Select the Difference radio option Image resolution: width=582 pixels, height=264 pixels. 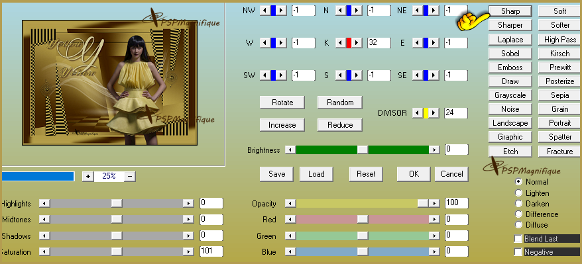[x=518, y=214]
